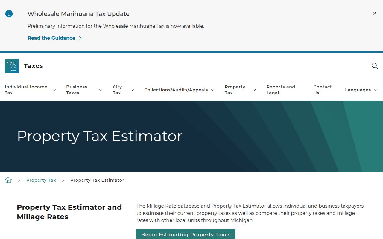The image size is (383, 239).
Task: Expand the Individual Income Tax chevron
Action: (54, 90)
